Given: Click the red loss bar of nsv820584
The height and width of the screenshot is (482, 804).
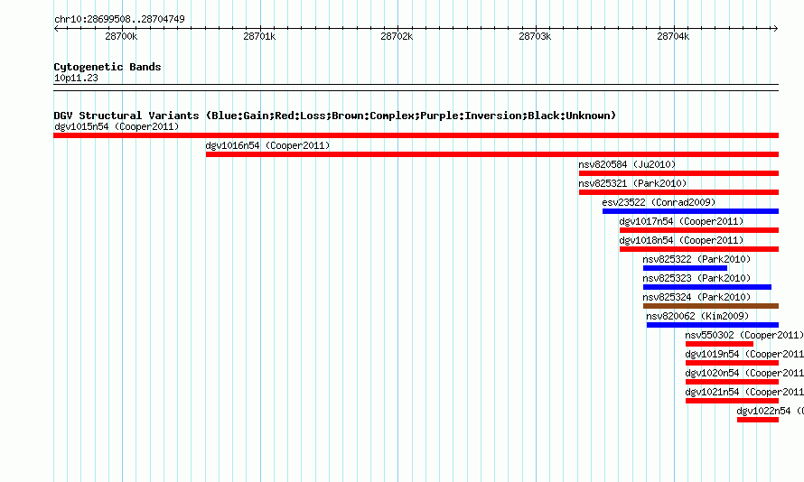Looking at the screenshot, I should [x=679, y=173].
